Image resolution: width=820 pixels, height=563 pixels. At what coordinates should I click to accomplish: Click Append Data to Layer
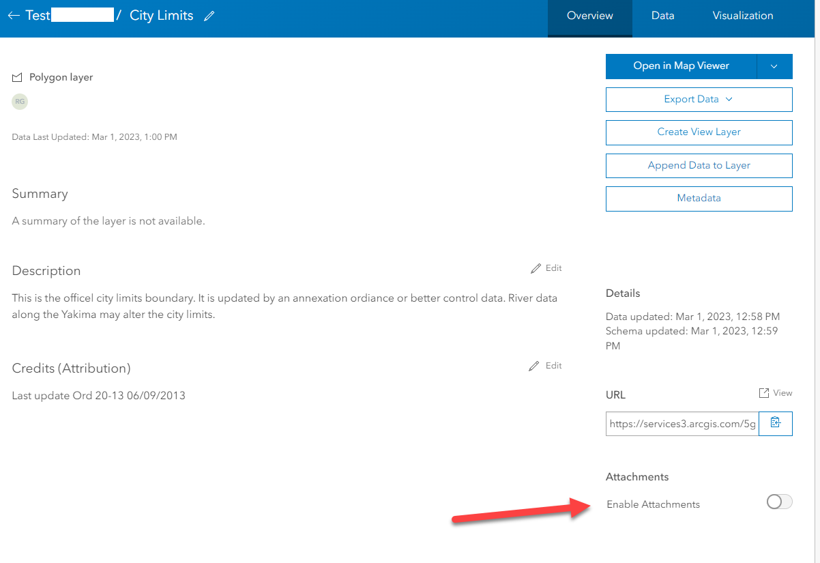point(699,165)
